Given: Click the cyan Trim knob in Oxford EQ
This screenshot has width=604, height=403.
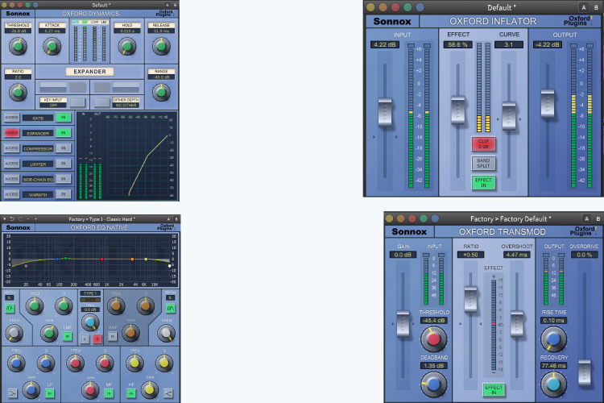Looking at the screenshot, I should pos(90,322).
